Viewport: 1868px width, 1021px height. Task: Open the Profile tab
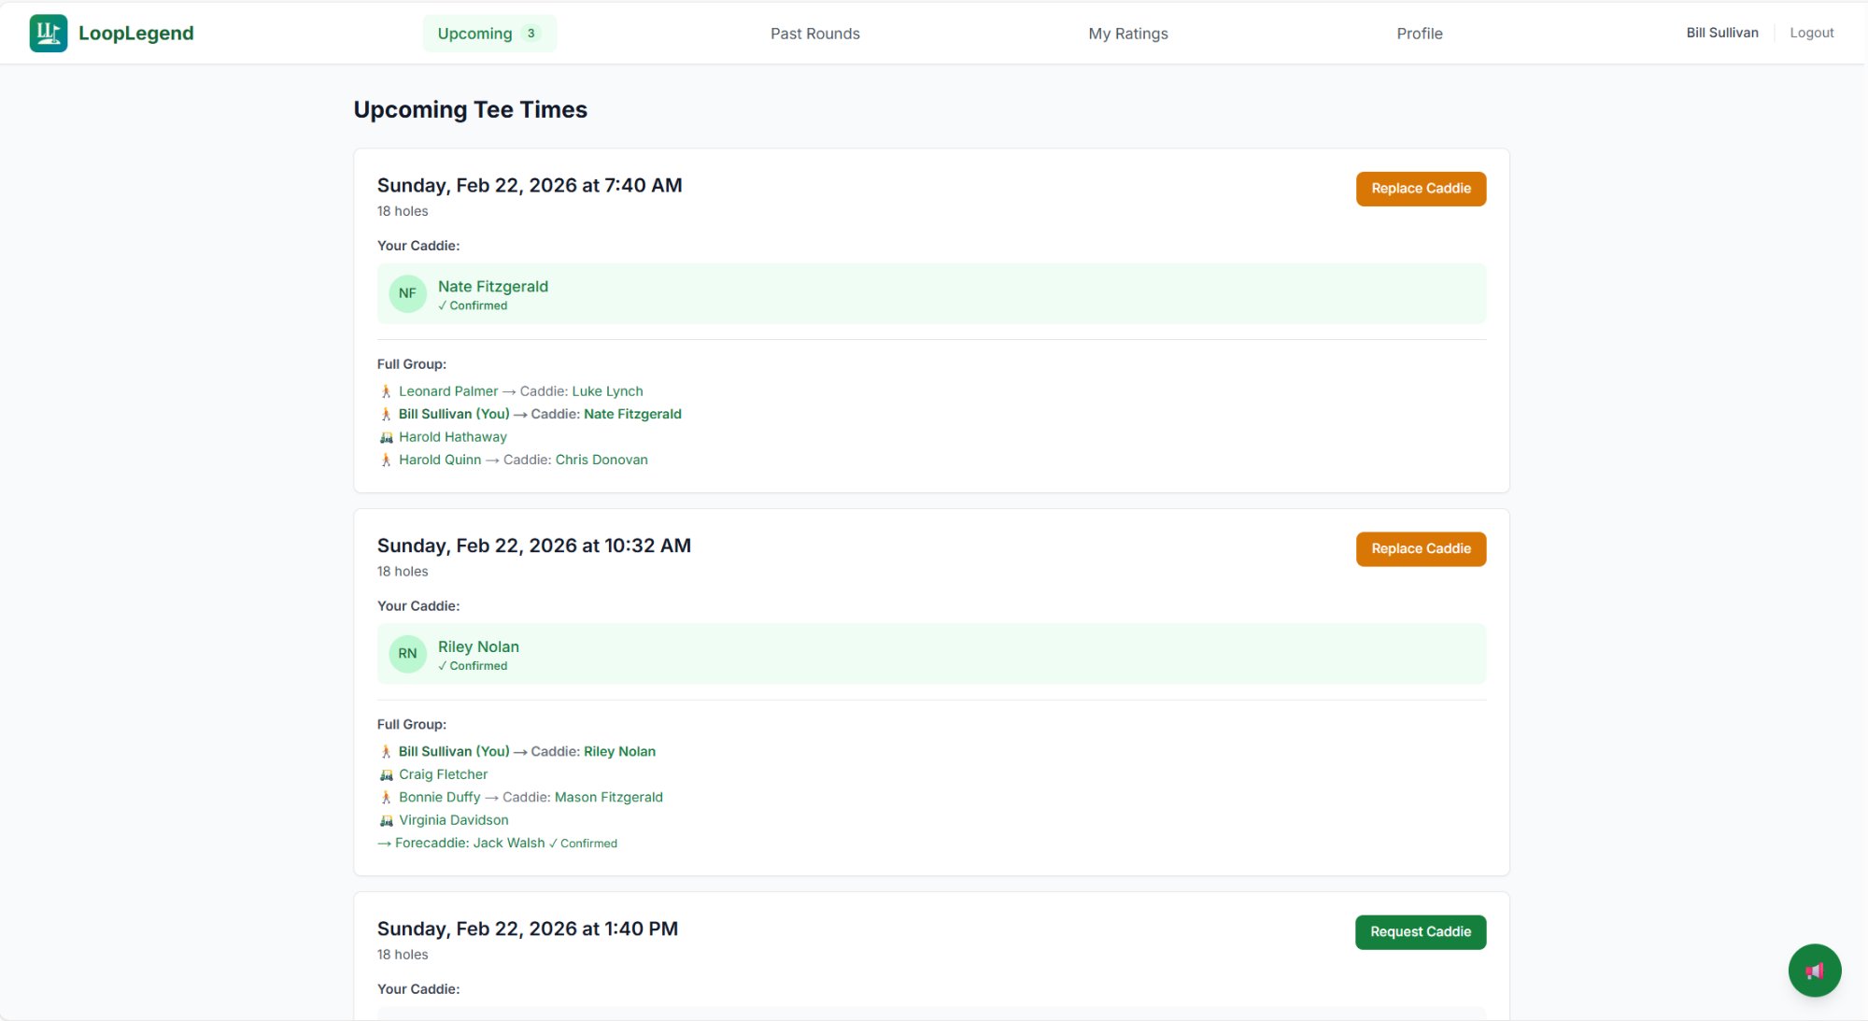[1419, 34]
